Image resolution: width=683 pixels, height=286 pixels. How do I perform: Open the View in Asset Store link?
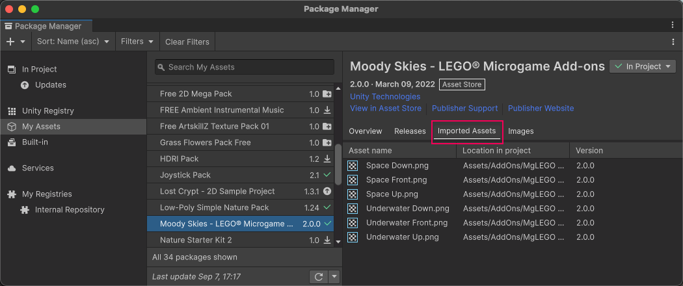[x=385, y=109]
